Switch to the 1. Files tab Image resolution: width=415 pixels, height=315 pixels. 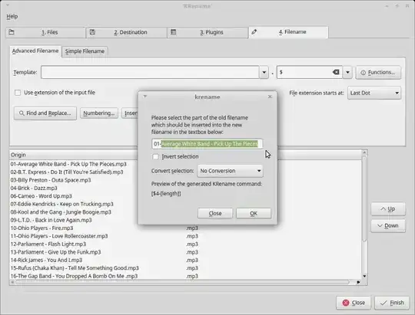[x=45, y=32]
